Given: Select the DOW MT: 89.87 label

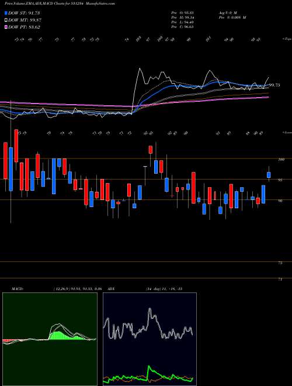Looking at the screenshot, I should tap(25, 20).
